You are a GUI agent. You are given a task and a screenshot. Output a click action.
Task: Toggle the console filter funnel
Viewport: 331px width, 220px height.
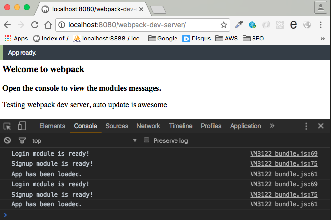[x=22, y=140]
